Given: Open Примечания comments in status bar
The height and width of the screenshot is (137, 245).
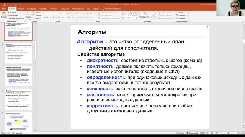Looking at the screenshot, I should [x=192, y=133].
